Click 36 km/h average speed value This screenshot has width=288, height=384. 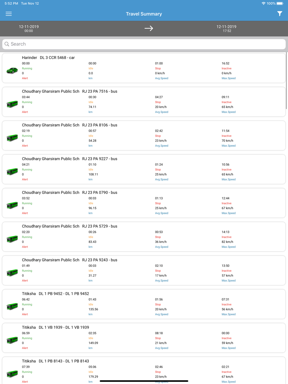tap(161, 242)
